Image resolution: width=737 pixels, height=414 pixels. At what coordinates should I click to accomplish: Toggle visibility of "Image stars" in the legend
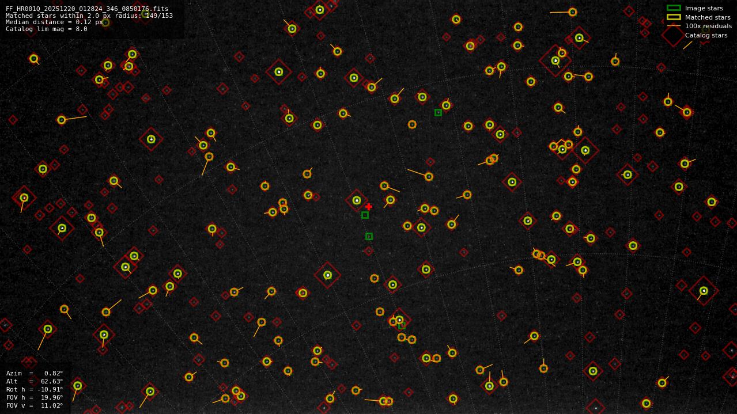pos(704,8)
